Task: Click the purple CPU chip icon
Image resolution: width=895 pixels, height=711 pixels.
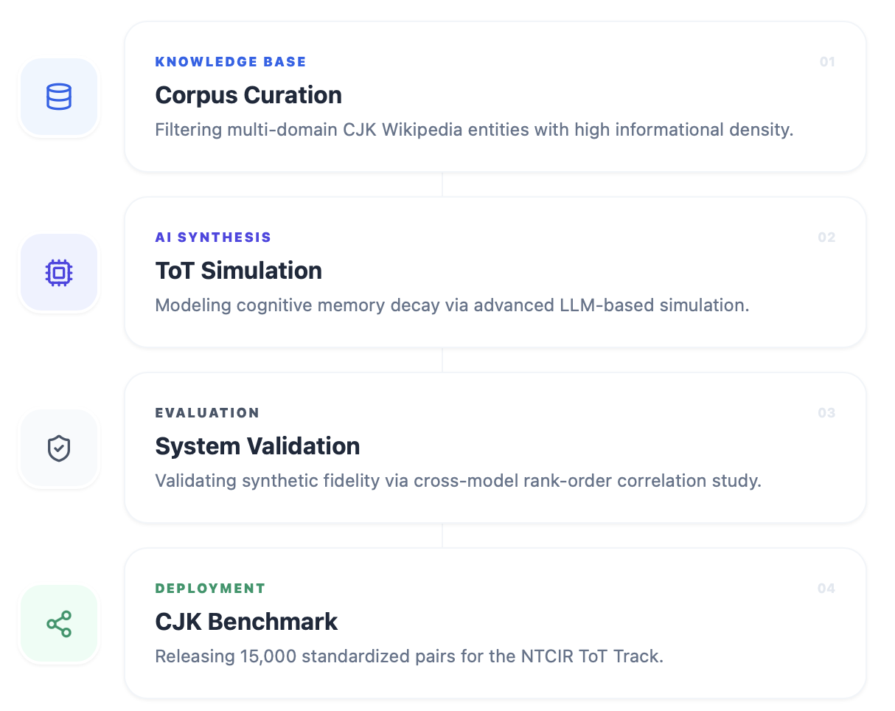Action: [x=59, y=273]
